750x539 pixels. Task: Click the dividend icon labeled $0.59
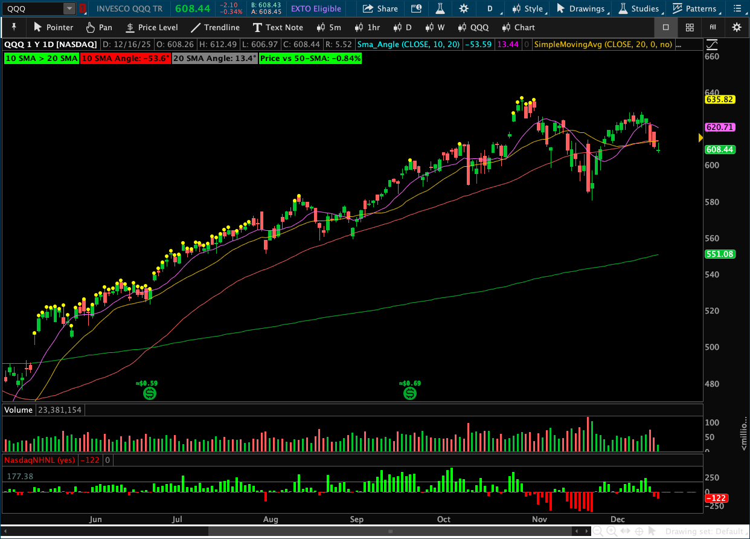click(x=149, y=393)
